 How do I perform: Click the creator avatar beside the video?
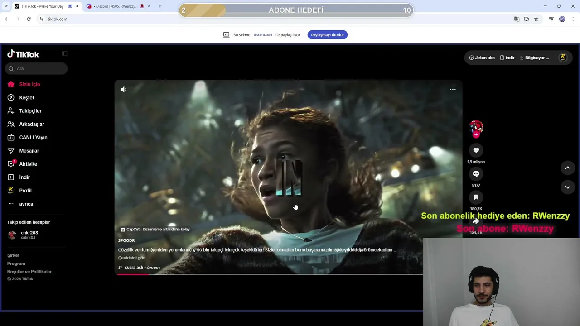(x=476, y=127)
